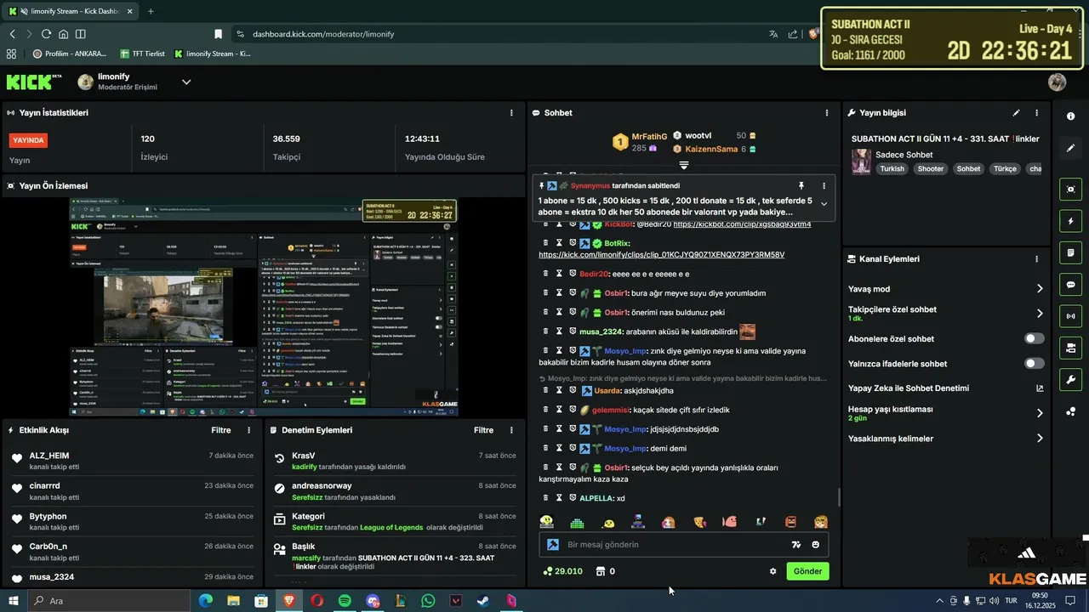
Task: Open the emoji picker in message box
Action: click(816, 545)
